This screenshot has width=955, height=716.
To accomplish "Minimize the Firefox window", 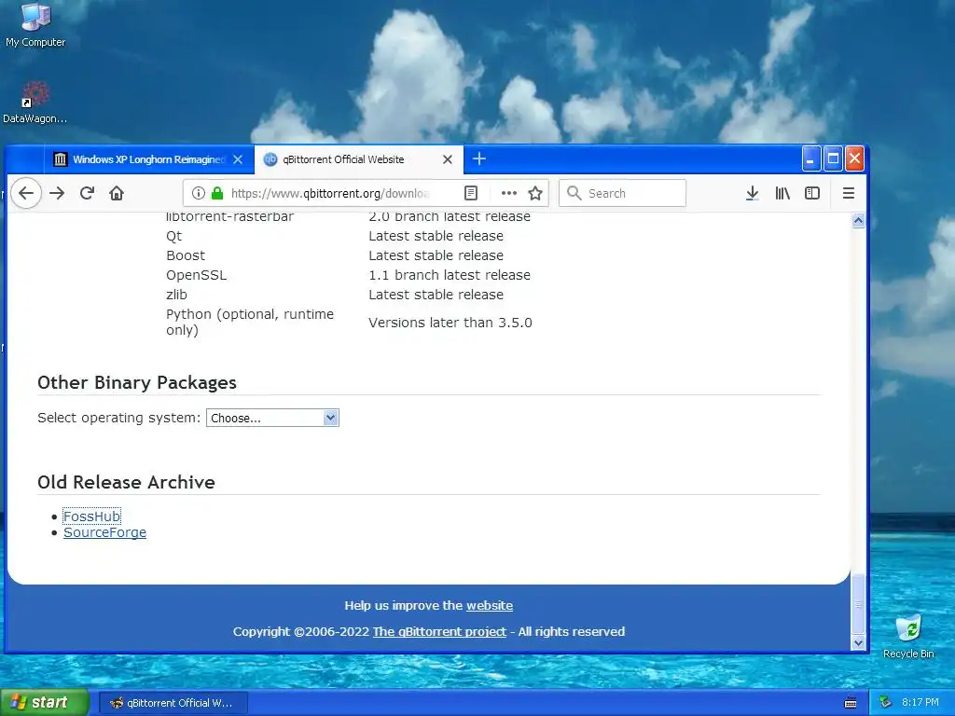I will point(810,158).
